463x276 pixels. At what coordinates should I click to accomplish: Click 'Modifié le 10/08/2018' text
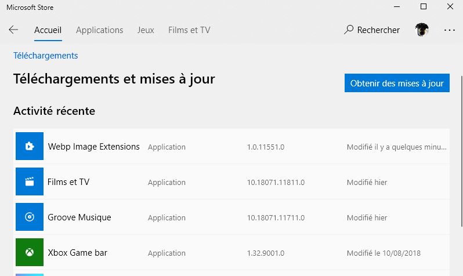384,253
